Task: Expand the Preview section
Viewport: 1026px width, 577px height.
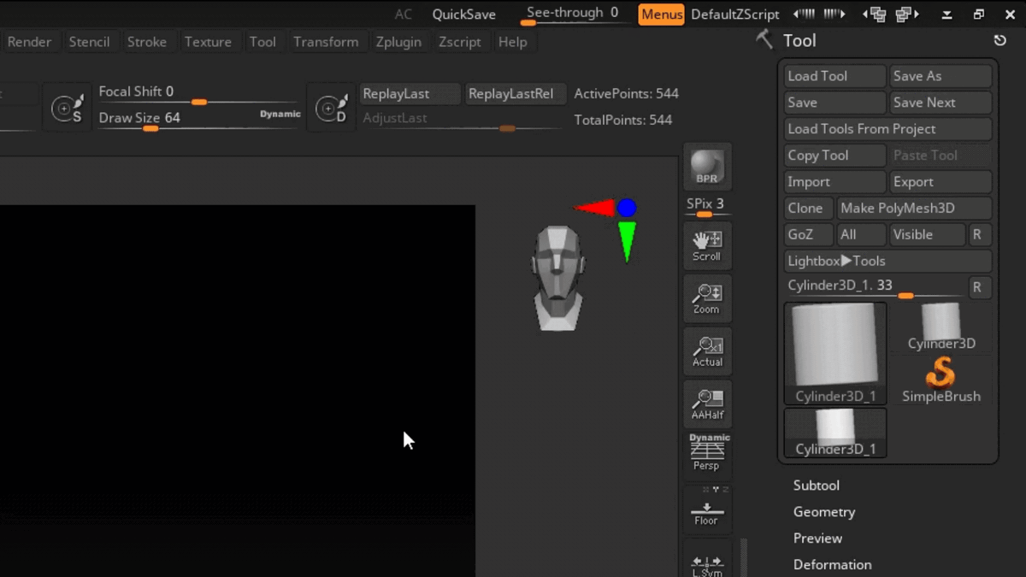Action: click(818, 539)
